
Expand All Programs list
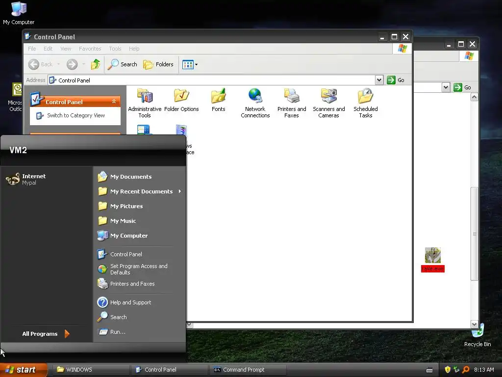[46, 334]
